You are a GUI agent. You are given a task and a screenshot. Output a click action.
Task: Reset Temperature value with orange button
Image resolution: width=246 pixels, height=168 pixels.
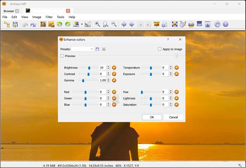[177, 67]
